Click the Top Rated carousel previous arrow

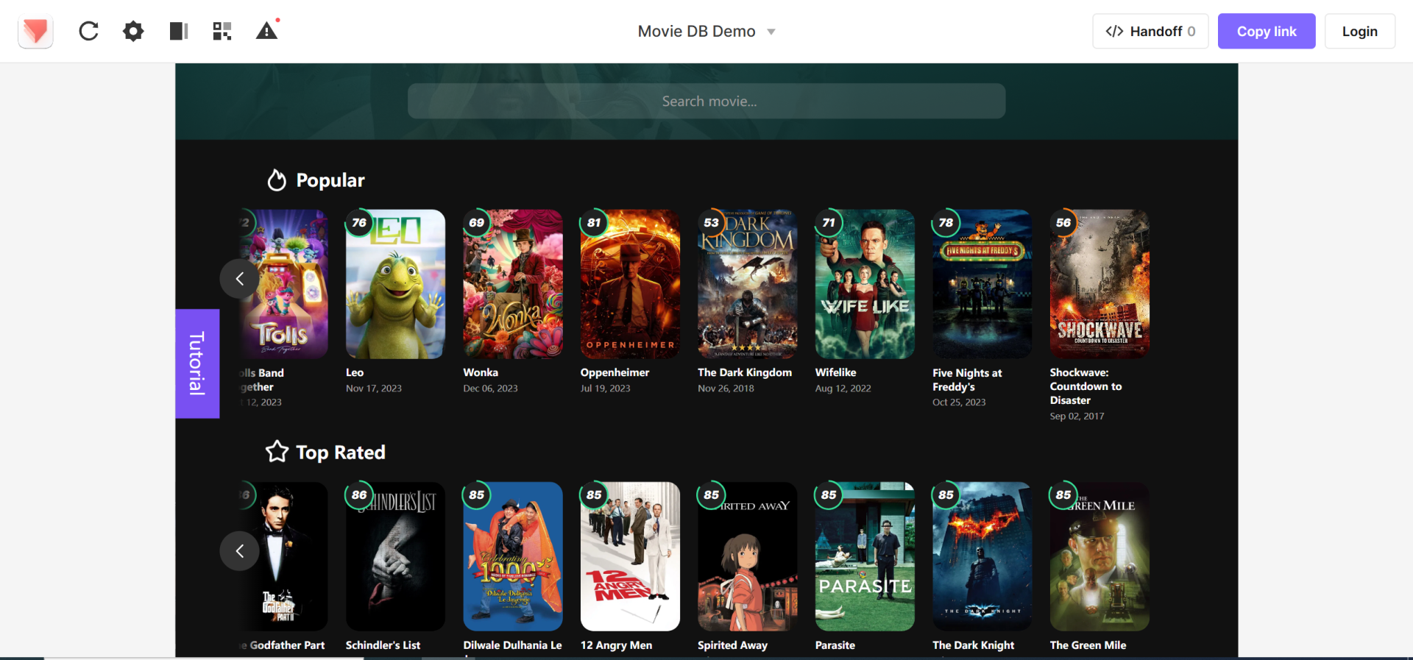pos(239,551)
